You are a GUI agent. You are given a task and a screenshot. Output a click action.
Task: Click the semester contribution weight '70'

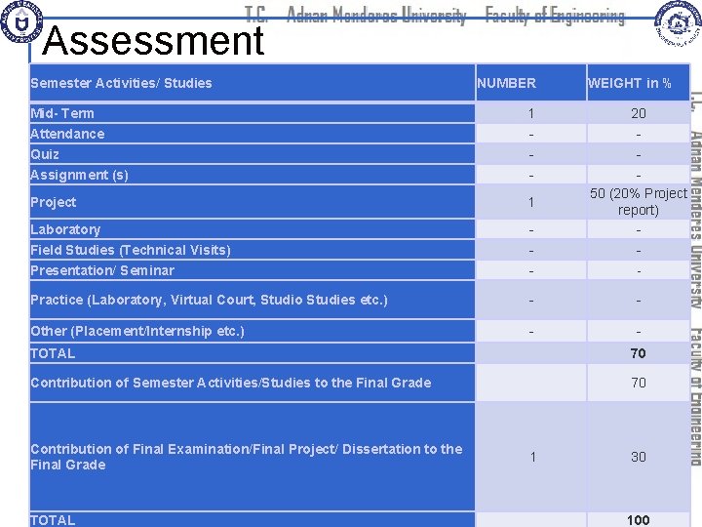tap(638, 383)
